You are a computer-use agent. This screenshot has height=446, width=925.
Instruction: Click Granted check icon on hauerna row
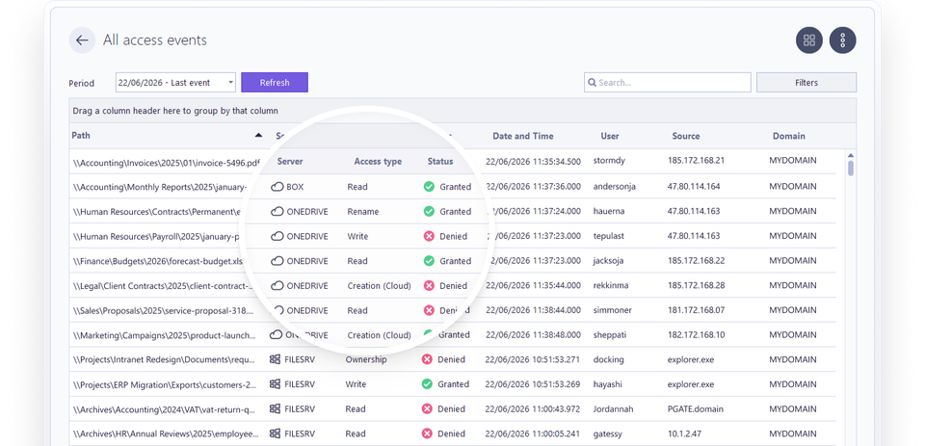pyautogui.click(x=429, y=212)
